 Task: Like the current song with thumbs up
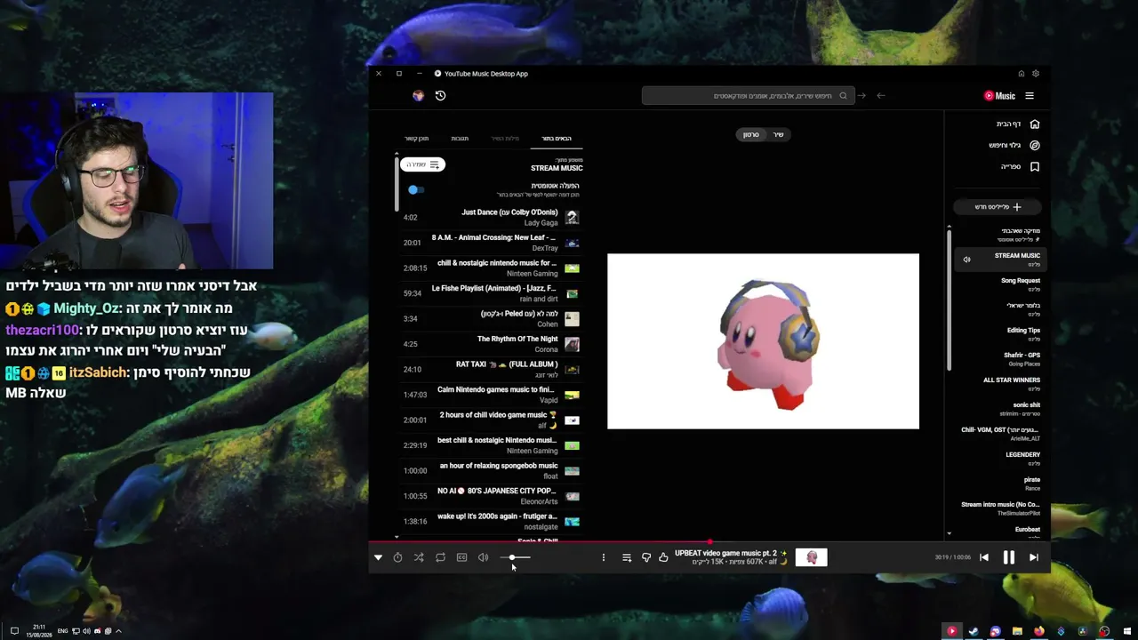click(663, 557)
